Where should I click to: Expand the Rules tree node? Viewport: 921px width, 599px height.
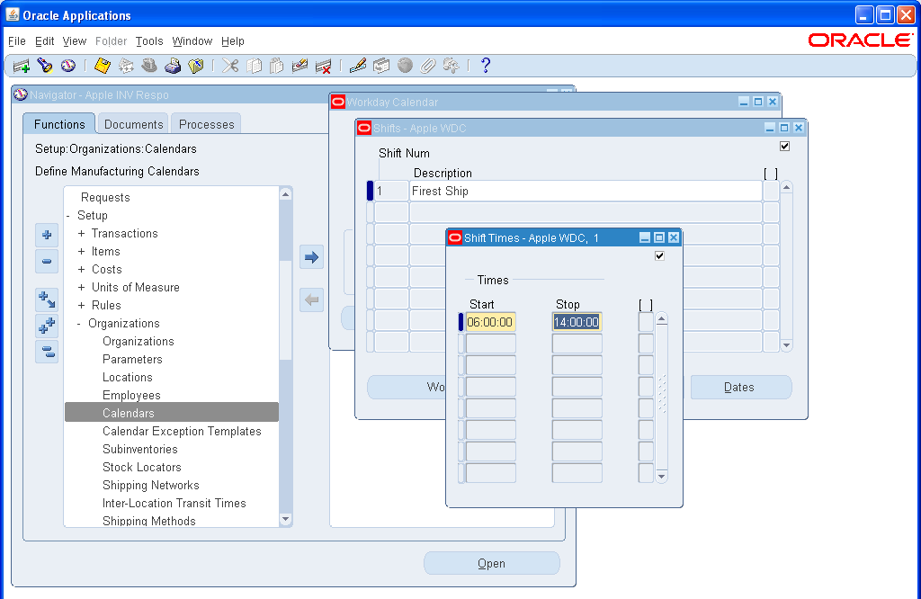tap(81, 306)
